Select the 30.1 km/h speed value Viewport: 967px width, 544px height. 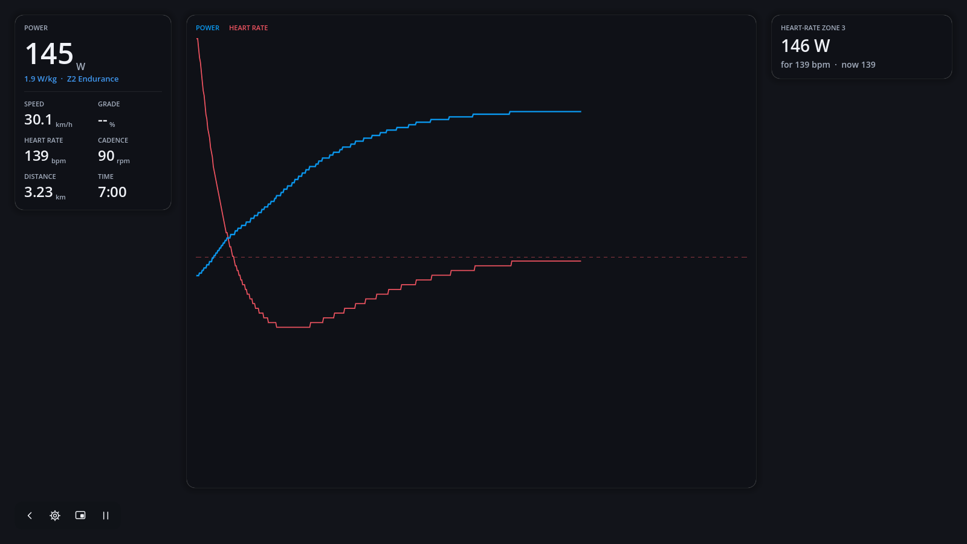48,120
